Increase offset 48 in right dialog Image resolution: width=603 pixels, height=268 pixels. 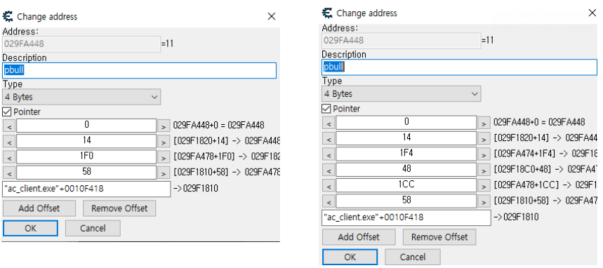(x=484, y=170)
